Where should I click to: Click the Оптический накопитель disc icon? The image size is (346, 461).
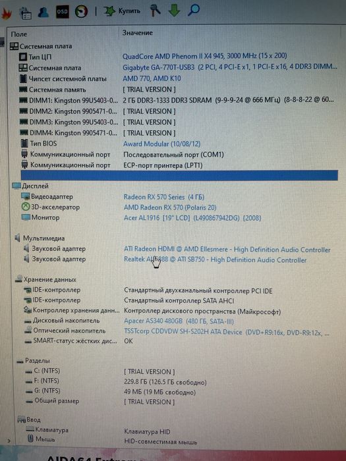tap(28, 331)
